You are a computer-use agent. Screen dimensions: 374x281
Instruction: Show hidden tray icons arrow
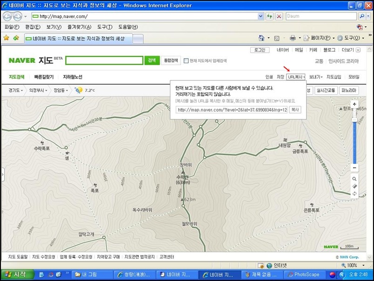click(342, 274)
